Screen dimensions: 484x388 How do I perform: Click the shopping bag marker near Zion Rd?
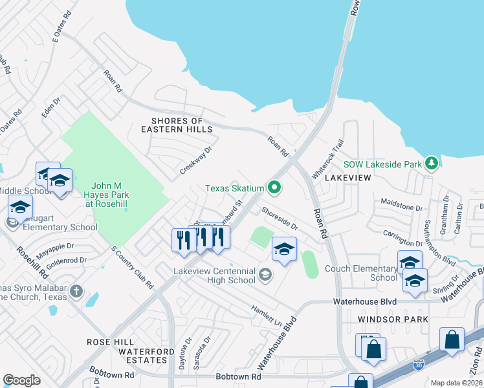click(452, 339)
